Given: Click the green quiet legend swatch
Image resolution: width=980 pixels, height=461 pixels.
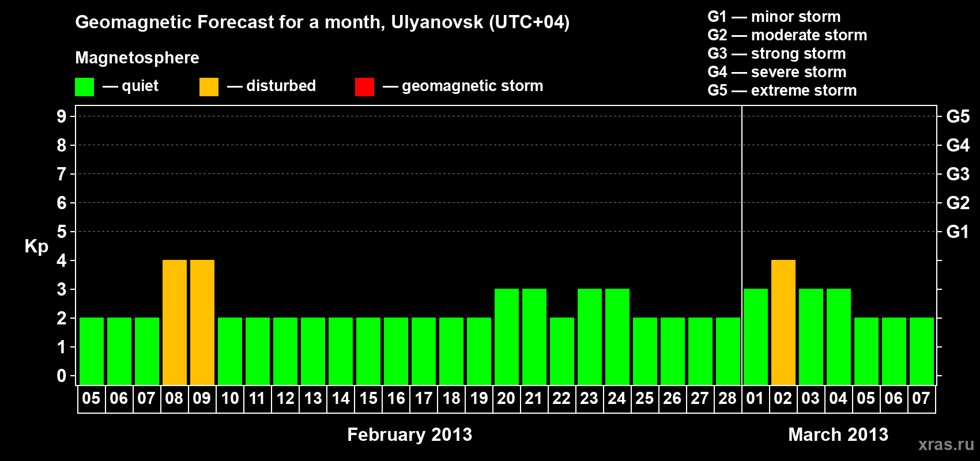Looking at the screenshot, I should [84, 87].
